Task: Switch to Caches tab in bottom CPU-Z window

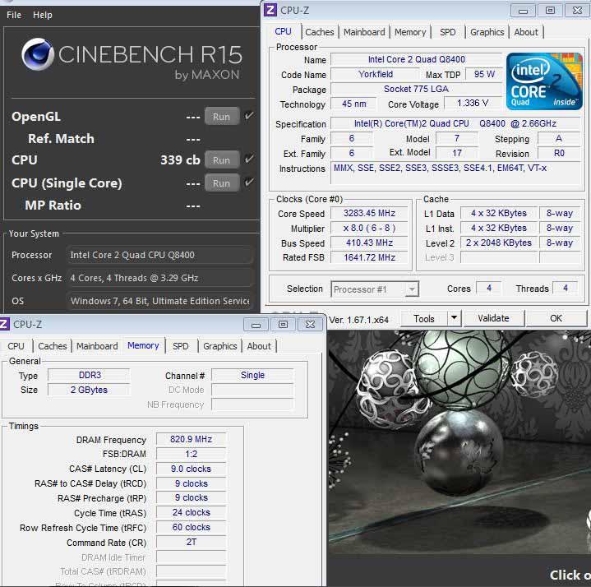Action: coord(53,346)
